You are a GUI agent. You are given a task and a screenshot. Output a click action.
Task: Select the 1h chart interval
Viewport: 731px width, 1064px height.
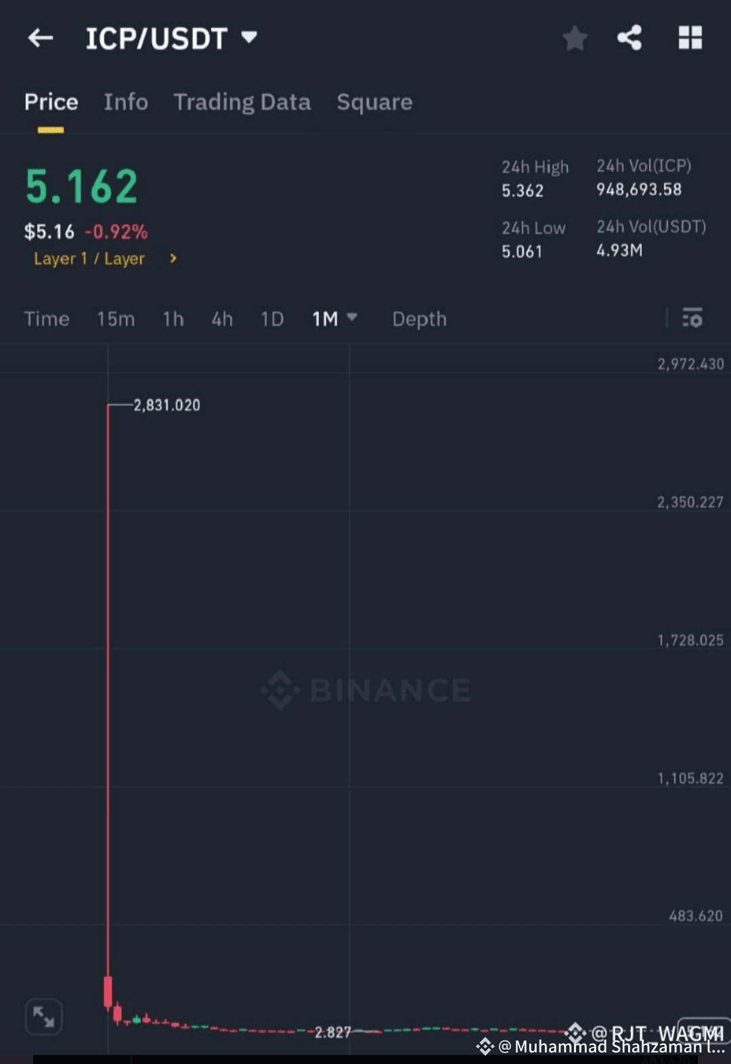(173, 319)
